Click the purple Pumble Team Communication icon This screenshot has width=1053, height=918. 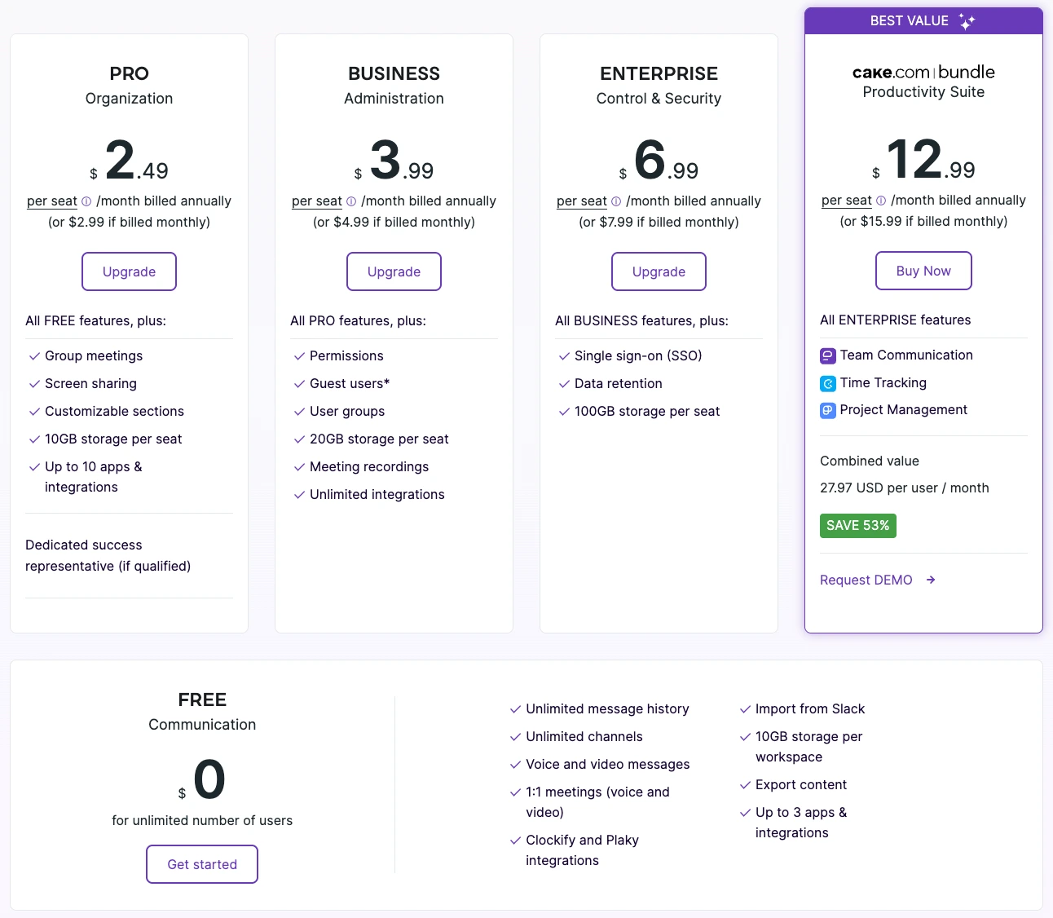point(827,355)
